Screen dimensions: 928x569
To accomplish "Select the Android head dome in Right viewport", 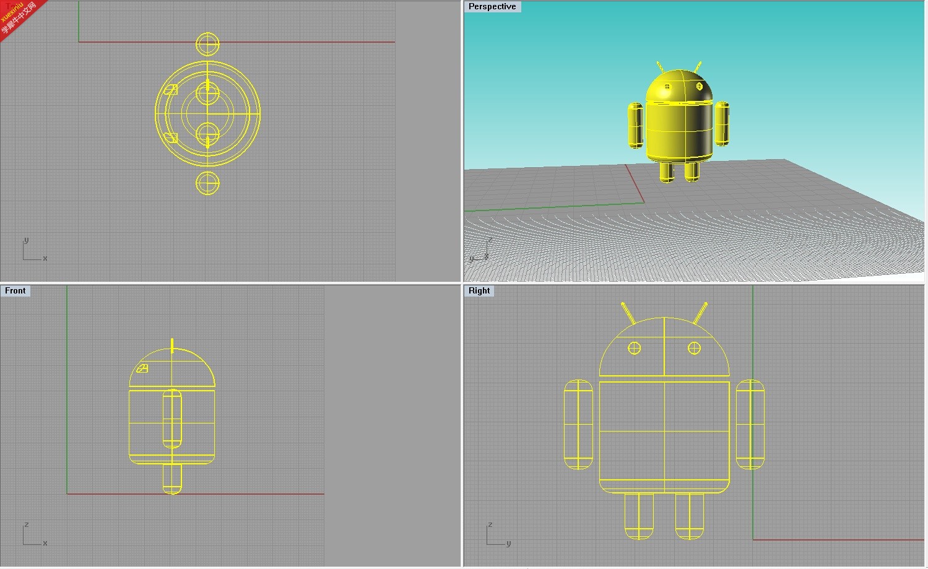I will pos(664,347).
